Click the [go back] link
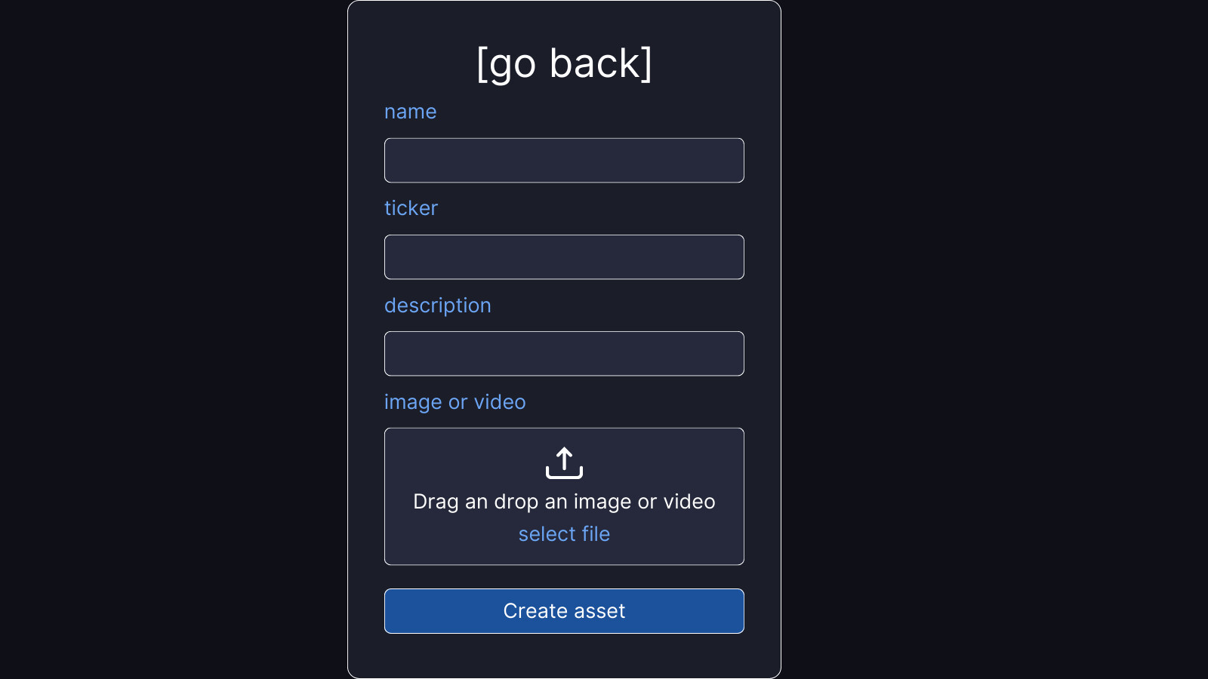Screen dimensions: 1208x679 tap(564, 63)
